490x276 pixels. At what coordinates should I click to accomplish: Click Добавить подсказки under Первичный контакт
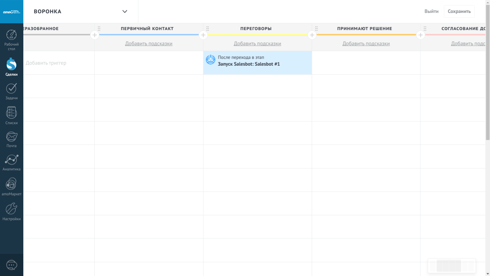pyautogui.click(x=149, y=44)
